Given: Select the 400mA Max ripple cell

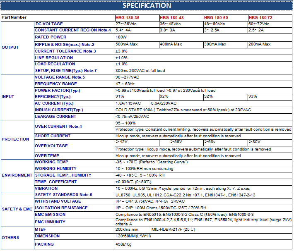Looking at the screenshot, I should [171, 44].
